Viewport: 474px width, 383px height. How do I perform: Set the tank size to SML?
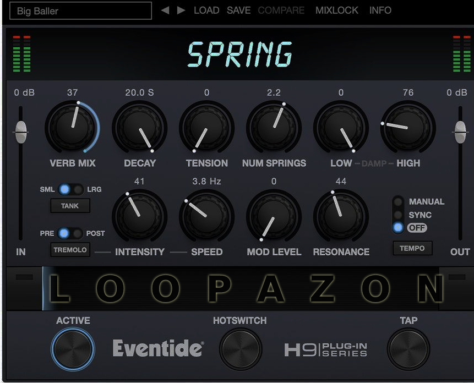pos(64,189)
